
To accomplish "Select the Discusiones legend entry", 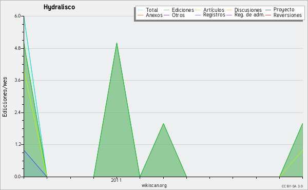I will click(x=248, y=10).
